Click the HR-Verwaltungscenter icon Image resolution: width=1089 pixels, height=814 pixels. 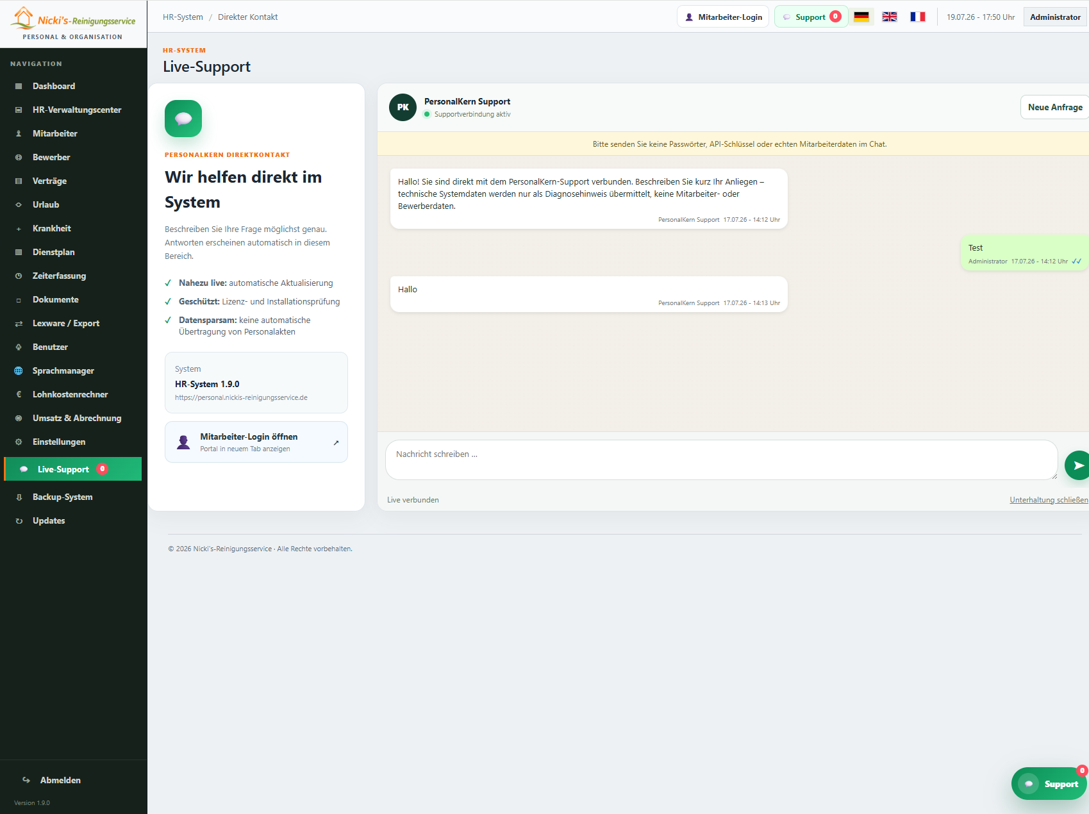pos(19,110)
